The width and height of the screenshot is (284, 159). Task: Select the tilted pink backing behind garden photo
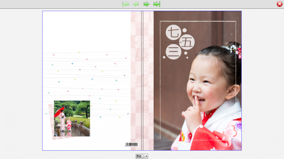[51, 122]
